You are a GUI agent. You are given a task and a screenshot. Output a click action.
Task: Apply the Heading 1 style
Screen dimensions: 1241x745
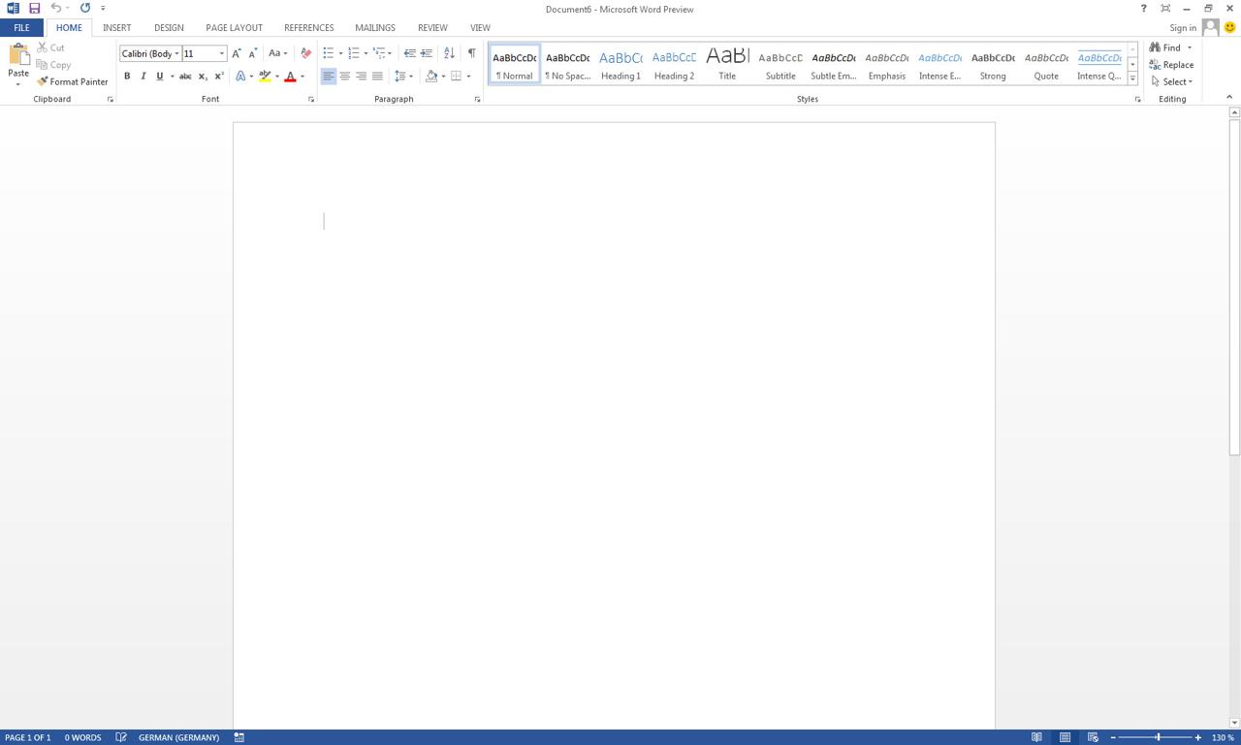pos(620,64)
